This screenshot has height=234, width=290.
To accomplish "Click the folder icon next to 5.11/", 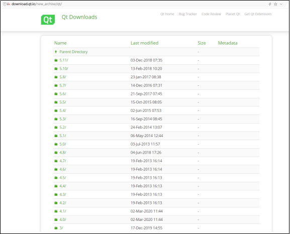I will (x=56, y=60).
